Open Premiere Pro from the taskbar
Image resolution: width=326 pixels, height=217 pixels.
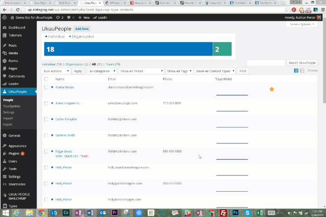[115, 212]
